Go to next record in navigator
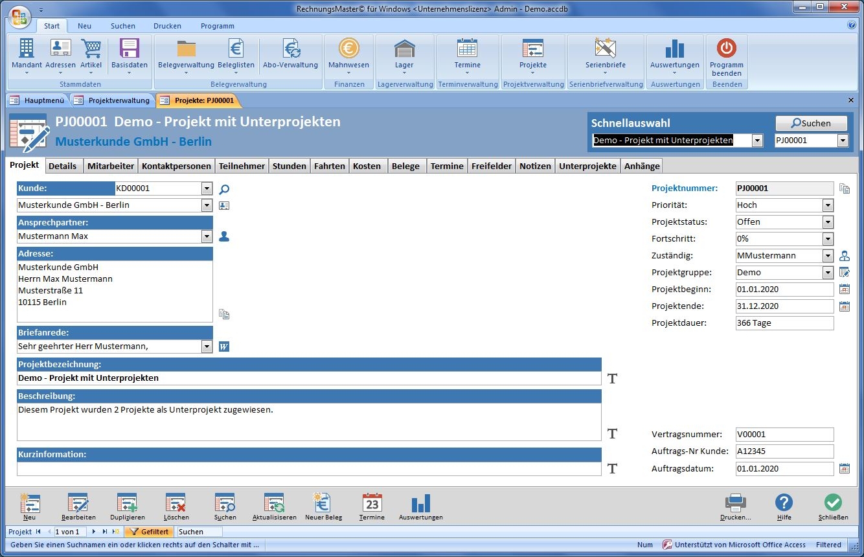864x557 pixels. (94, 532)
